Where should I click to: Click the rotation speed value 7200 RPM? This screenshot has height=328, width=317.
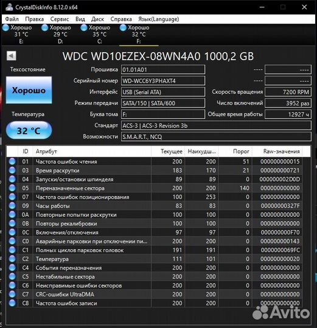coord(288,92)
